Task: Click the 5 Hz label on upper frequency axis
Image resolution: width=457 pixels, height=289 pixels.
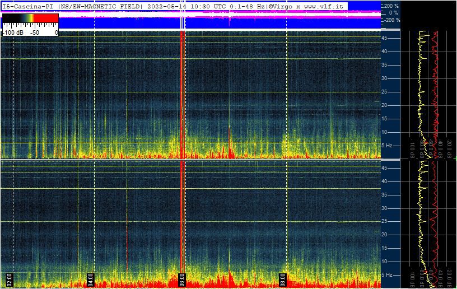Action: click(386, 145)
